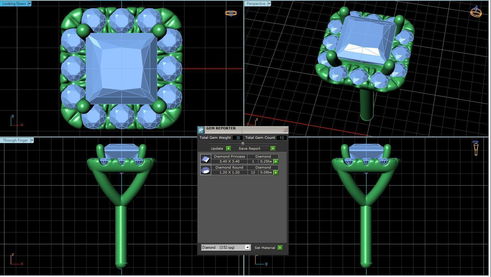491x277 pixels.
Task: Click the '0.25tw' weight cell
Action: [x=266, y=162]
